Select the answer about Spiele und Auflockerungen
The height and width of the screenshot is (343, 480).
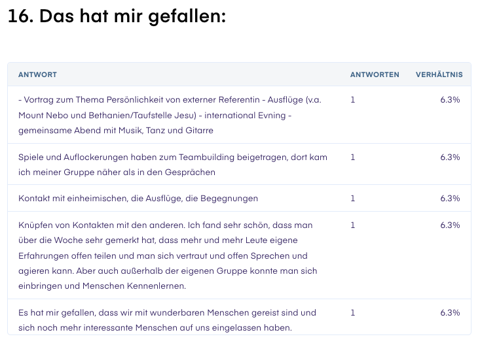[x=239, y=165]
